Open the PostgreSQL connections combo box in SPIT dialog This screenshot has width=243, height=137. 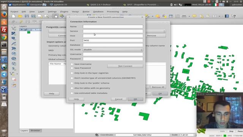tap(107, 31)
